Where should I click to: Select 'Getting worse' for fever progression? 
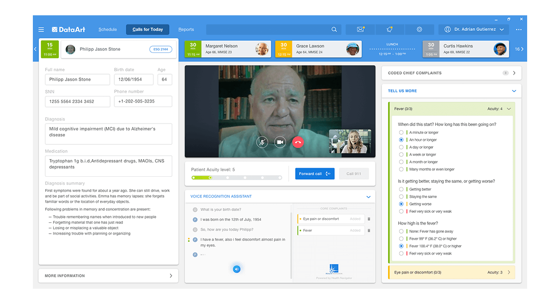pyautogui.click(x=400, y=204)
